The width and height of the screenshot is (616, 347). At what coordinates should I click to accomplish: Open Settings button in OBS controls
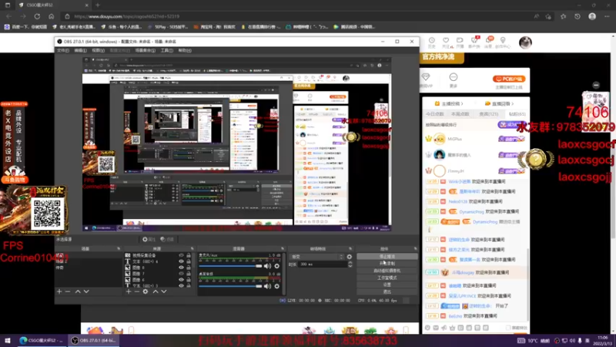(387, 285)
